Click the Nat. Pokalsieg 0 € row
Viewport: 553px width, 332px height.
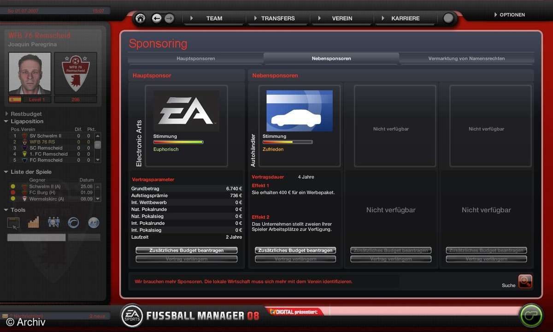187,216
